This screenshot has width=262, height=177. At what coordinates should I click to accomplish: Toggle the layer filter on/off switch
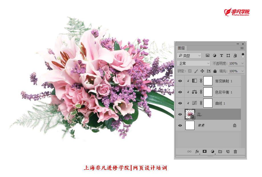click(243, 55)
